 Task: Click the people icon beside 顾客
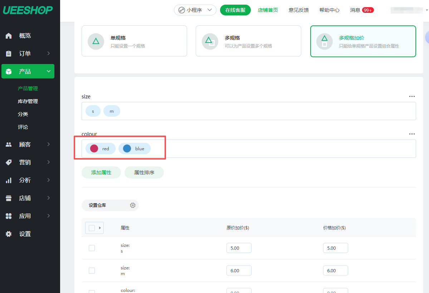coord(9,145)
